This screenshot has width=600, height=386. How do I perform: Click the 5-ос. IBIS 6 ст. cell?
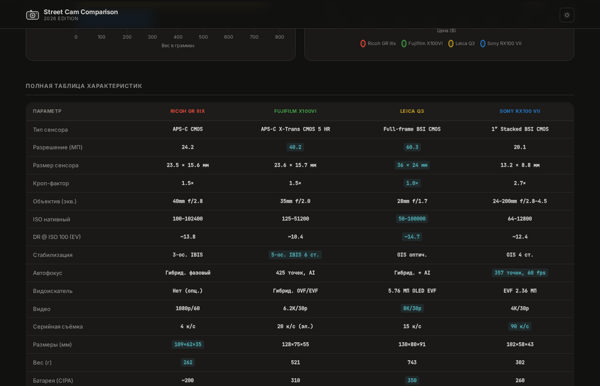coord(295,254)
